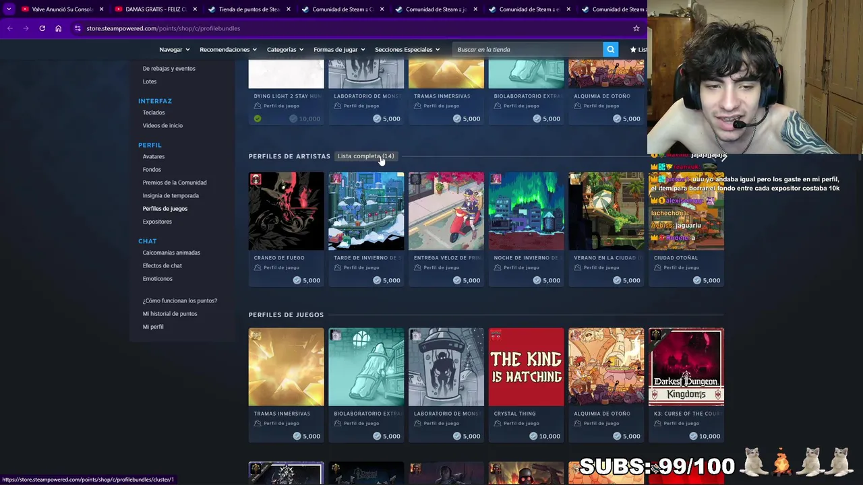Click the Perfiles de Artistas section heading

[x=289, y=156]
